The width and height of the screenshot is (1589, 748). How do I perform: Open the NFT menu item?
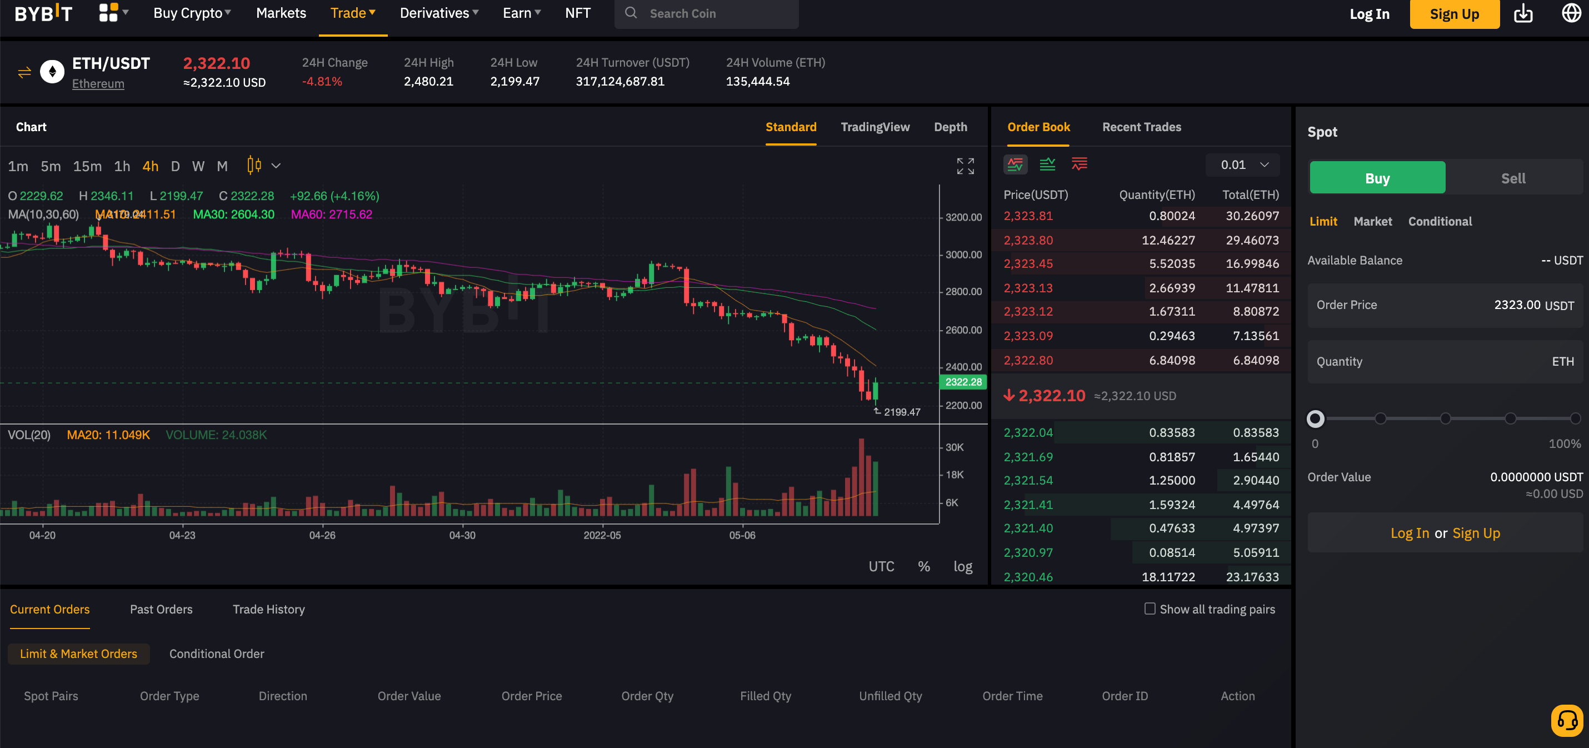[x=577, y=13]
